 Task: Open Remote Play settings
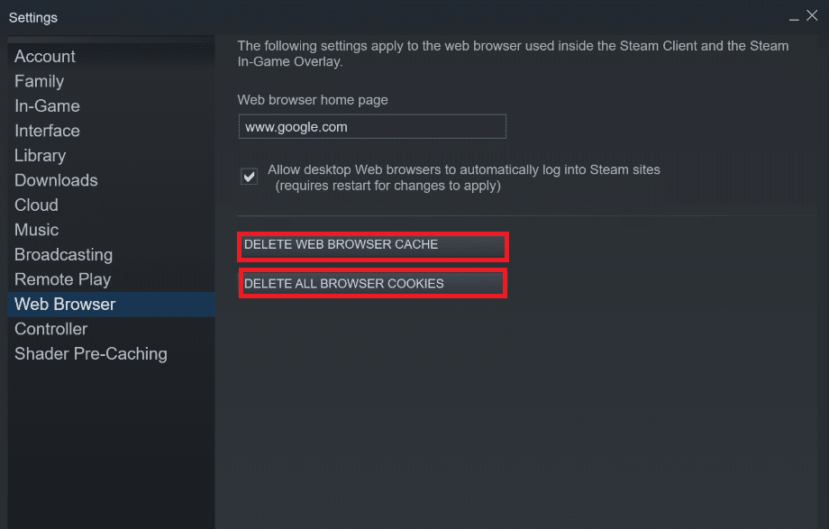[x=62, y=279]
